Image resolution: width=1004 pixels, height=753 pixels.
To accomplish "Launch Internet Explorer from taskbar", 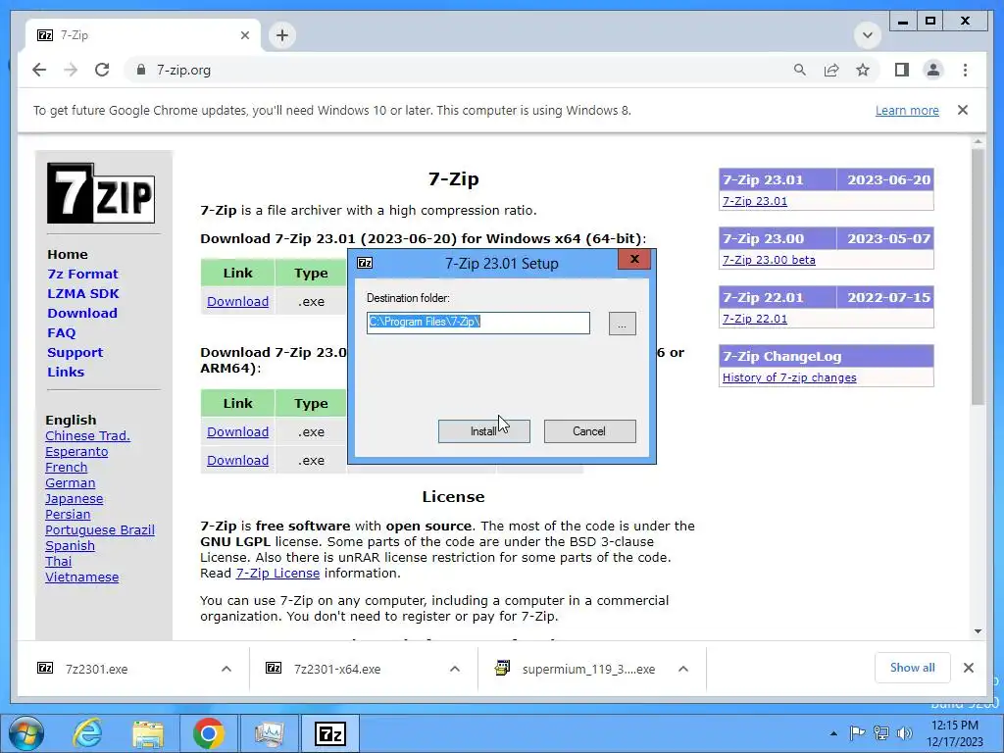I will pos(87,733).
